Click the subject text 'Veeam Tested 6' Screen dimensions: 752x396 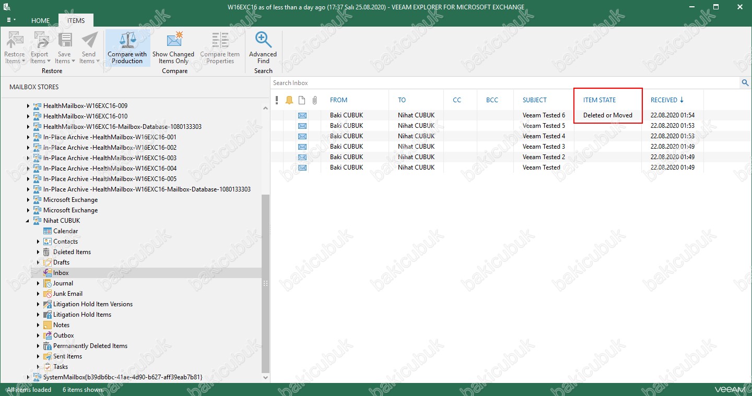(x=544, y=115)
